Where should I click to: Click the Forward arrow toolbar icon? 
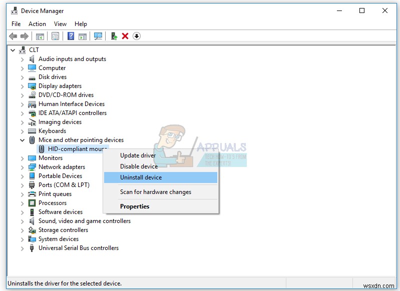(24, 36)
